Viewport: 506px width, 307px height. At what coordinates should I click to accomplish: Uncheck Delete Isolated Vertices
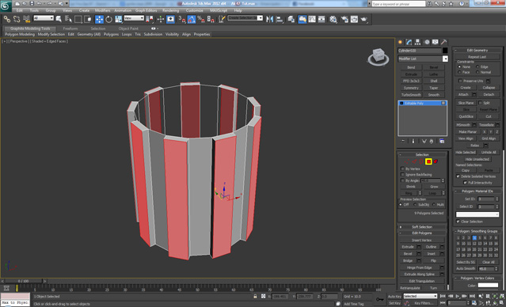[x=458, y=176]
